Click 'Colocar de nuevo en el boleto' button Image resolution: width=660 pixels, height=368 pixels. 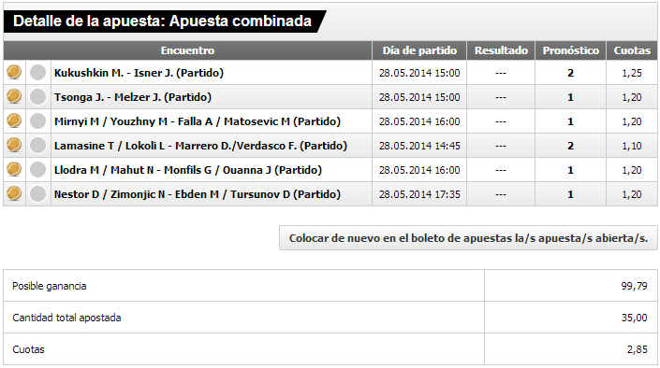point(468,238)
